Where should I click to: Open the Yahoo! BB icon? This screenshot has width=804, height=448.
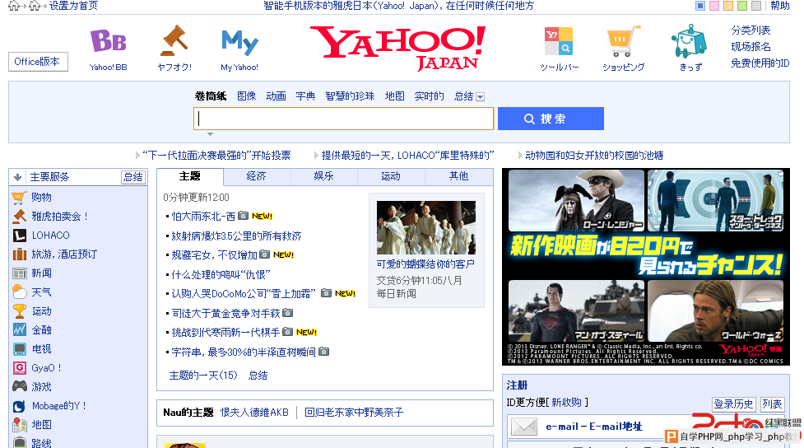point(108,41)
